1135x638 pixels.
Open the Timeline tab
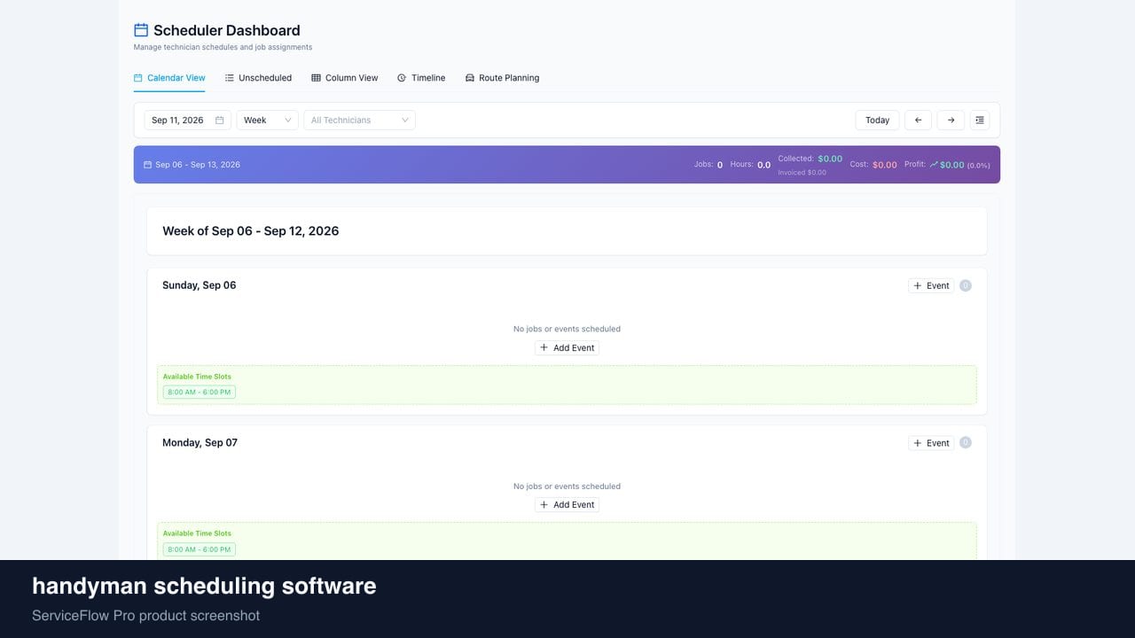pos(421,78)
